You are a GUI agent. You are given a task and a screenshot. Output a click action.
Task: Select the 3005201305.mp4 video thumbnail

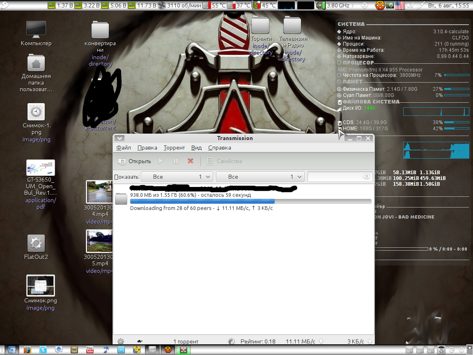(99, 241)
